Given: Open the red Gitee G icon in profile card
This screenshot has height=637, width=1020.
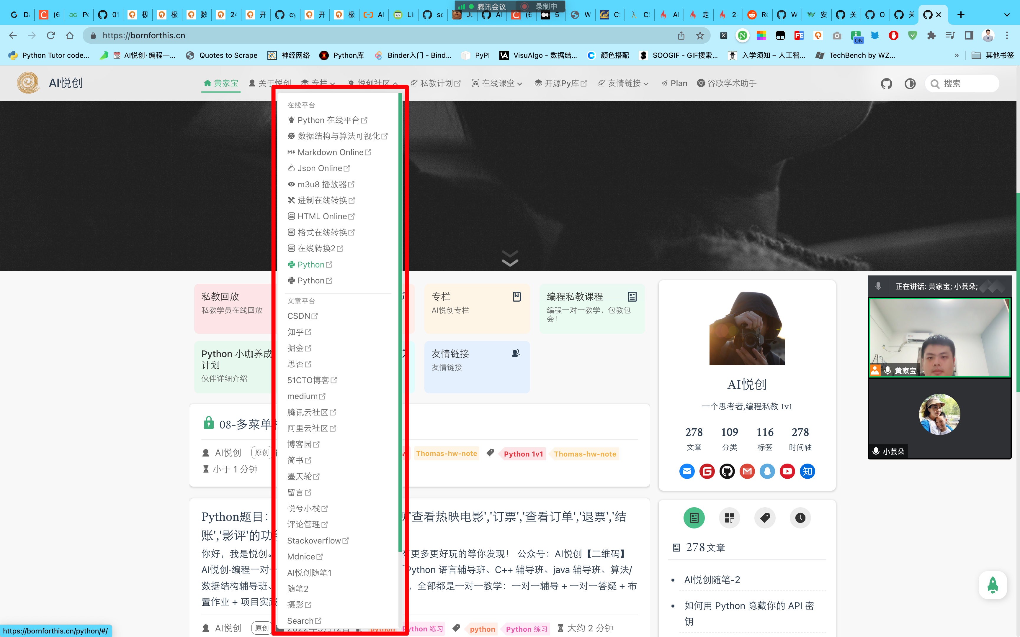Looking at the screenshot, I should (x=707, y=471).
